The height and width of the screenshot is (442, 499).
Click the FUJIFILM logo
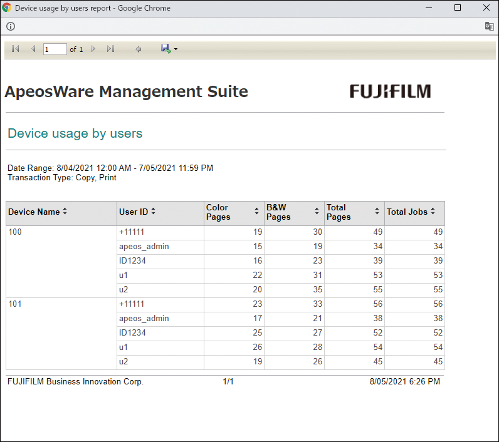tap(390, 91)
